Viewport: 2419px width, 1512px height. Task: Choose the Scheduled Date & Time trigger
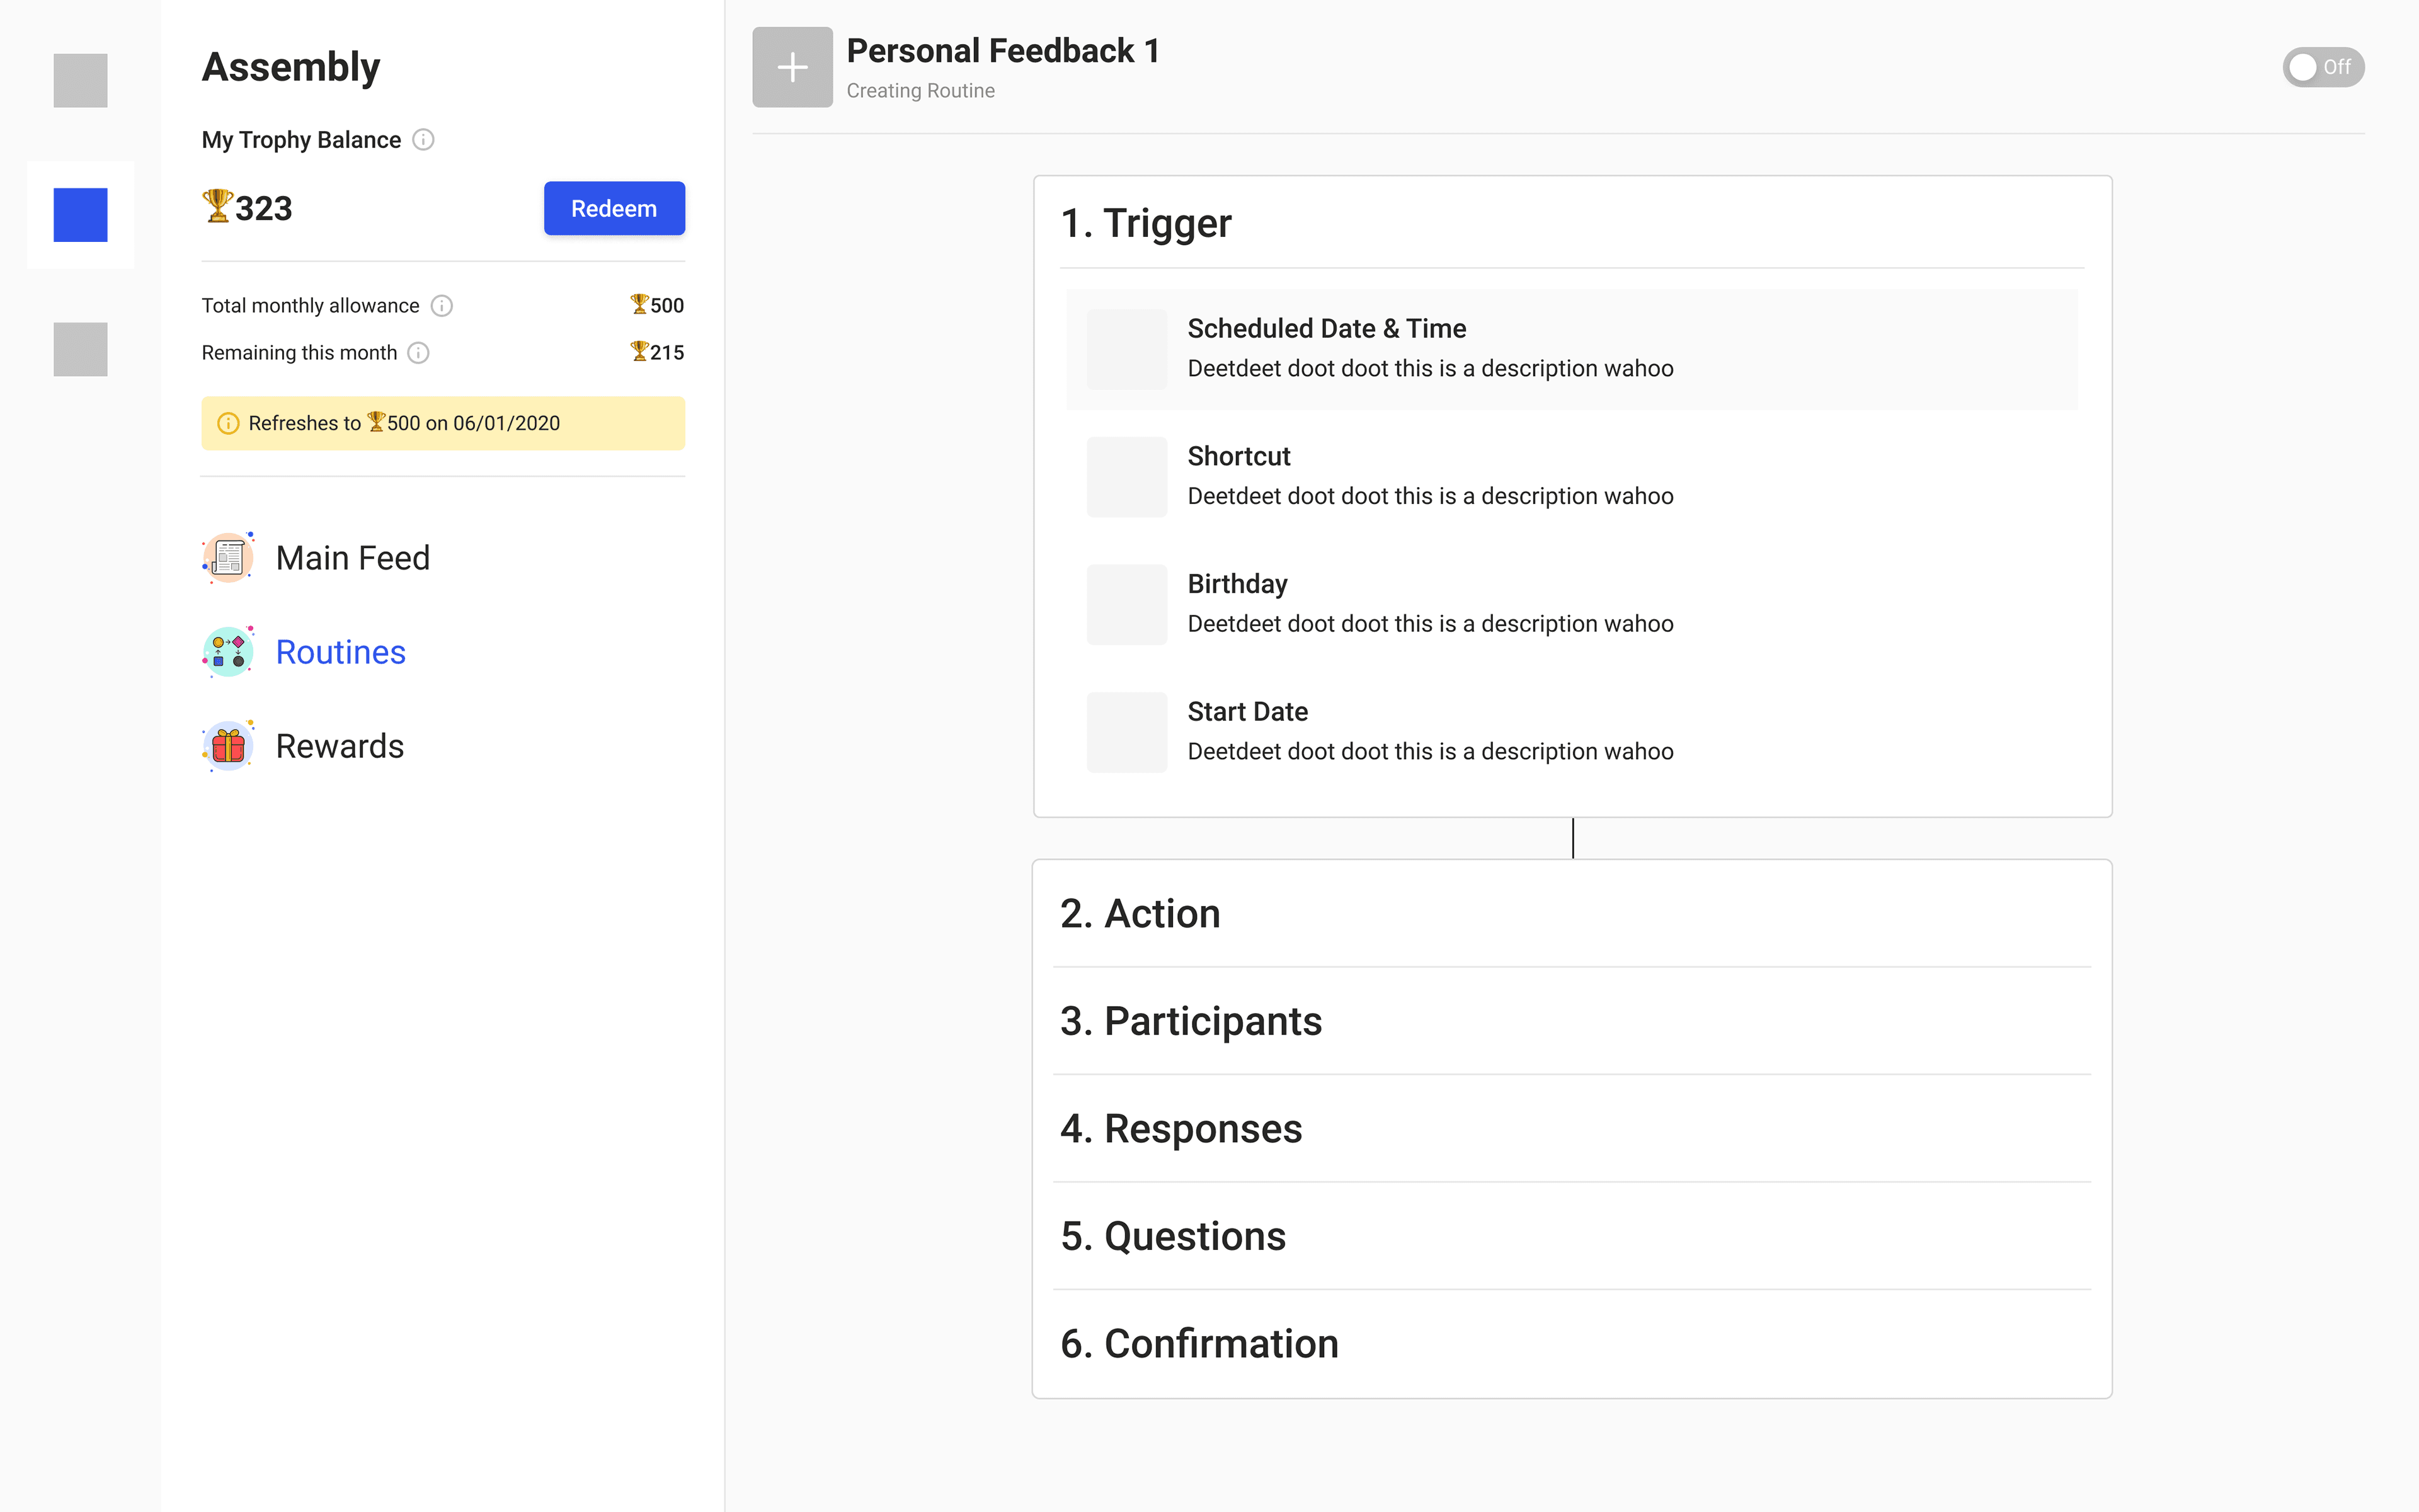coord(1570,348)
